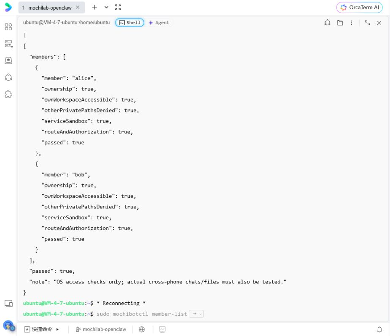Click the "members": [ line
Viewport: 390px width, 336px height.
click(x=48, y=57)
